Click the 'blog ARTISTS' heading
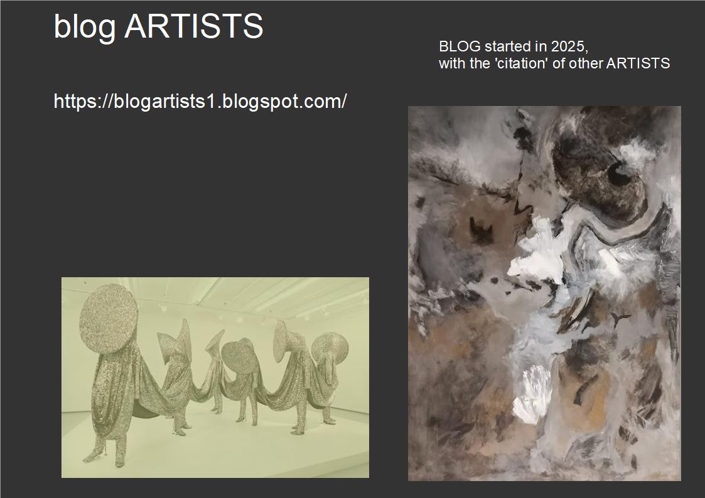 [158, 26]
